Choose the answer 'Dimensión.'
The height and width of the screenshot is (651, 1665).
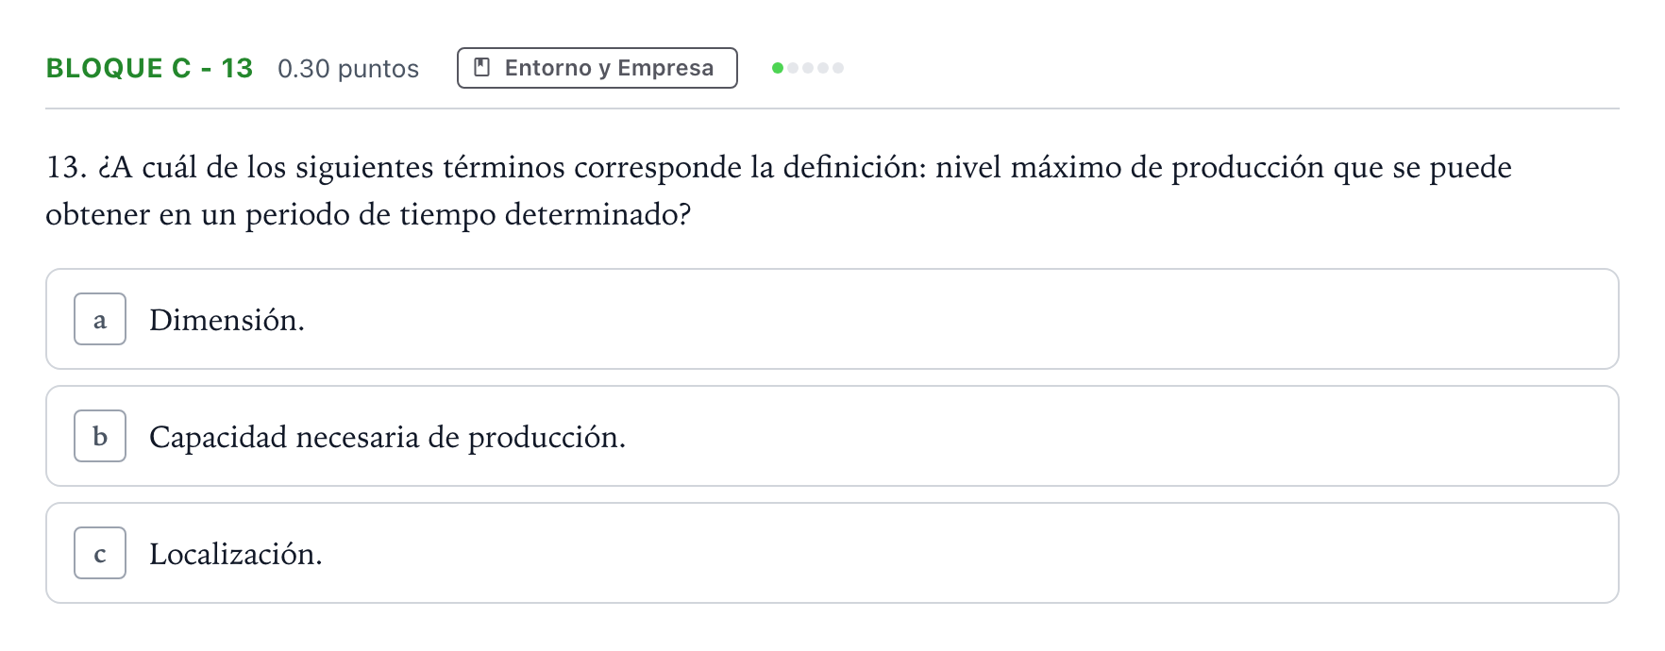227,320
